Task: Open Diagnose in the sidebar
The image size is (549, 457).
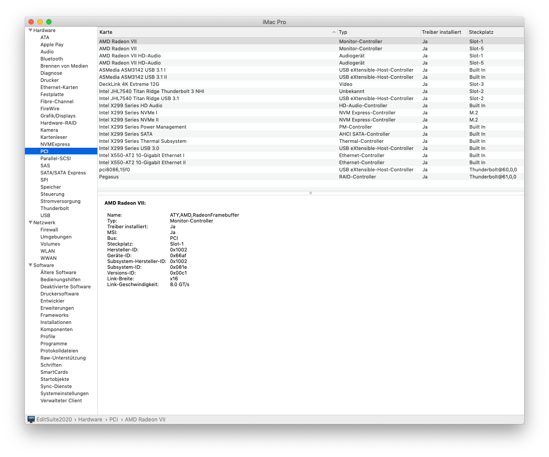Action: tap(51, 73)
